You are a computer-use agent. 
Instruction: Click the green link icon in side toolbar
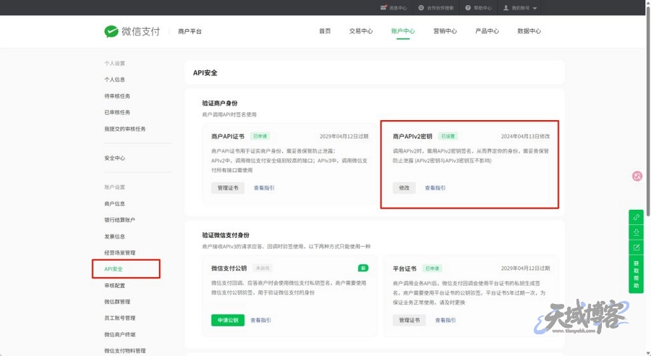(636, 217)
